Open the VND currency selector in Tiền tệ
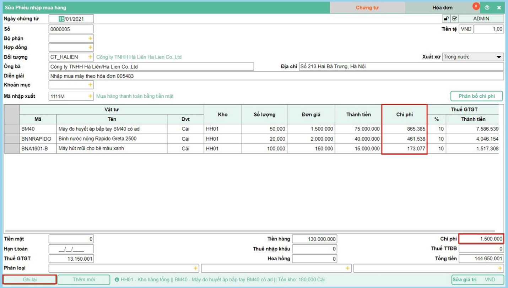Image resolution: width=508 pixels, height=288 pixels. coord(466,29)
